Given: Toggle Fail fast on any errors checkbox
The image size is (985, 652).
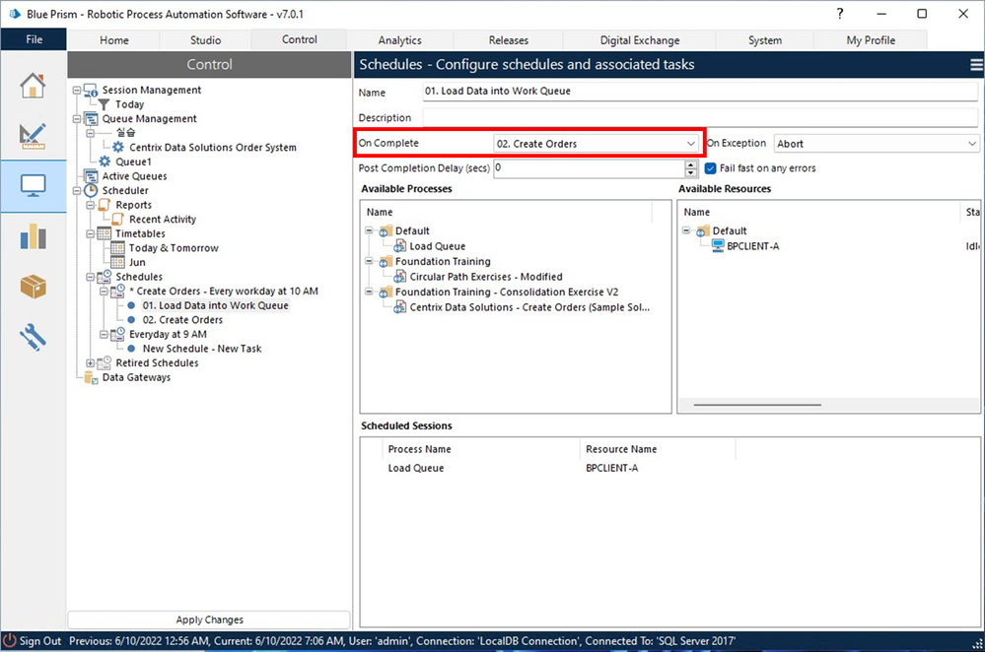Looking at the screenshot, I should pyautogui.click(x=711, y=168).
